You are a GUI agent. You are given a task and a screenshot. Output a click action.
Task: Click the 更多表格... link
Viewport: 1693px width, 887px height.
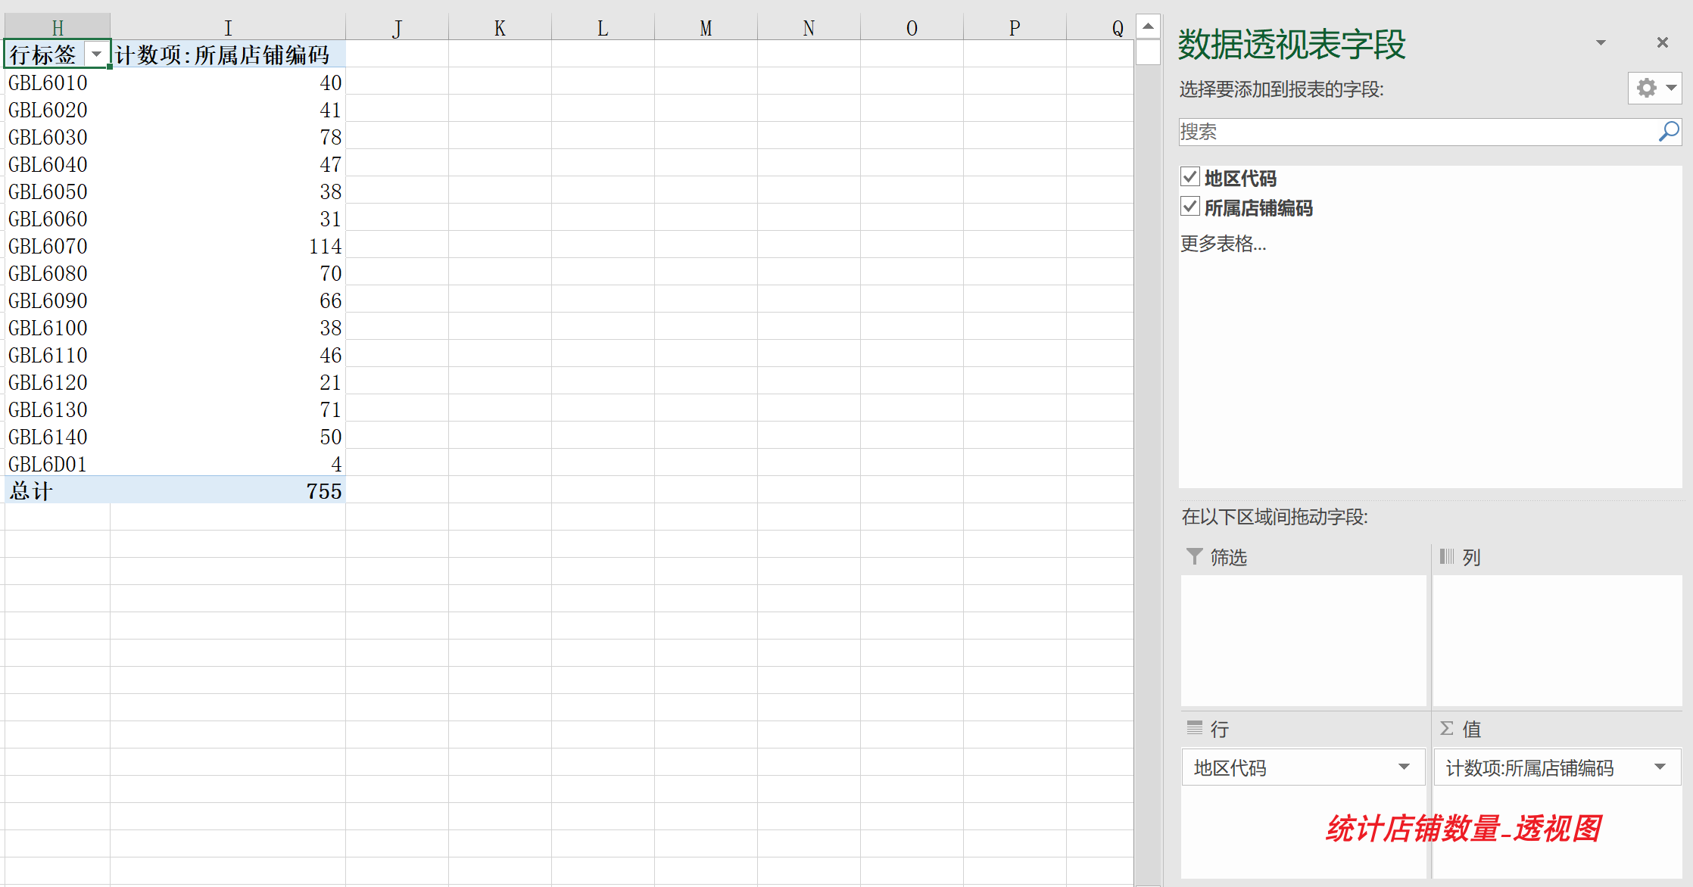point(1223,244)
